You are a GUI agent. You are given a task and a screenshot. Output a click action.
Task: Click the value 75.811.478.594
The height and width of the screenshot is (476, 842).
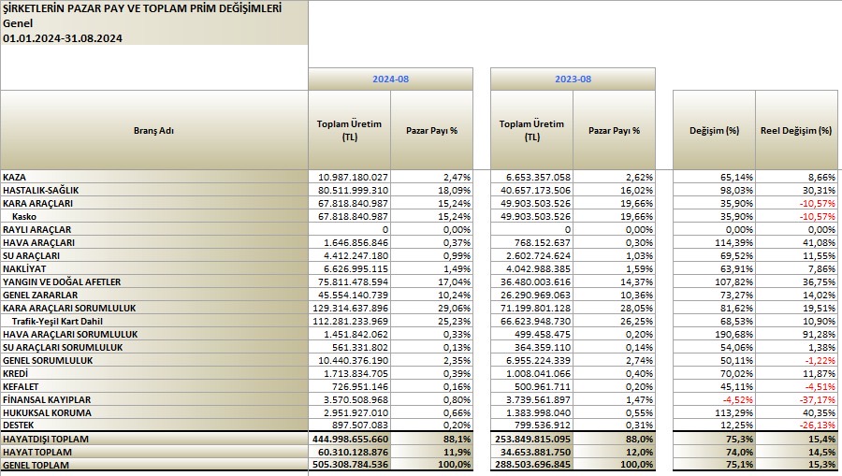(x=353, y=281)
